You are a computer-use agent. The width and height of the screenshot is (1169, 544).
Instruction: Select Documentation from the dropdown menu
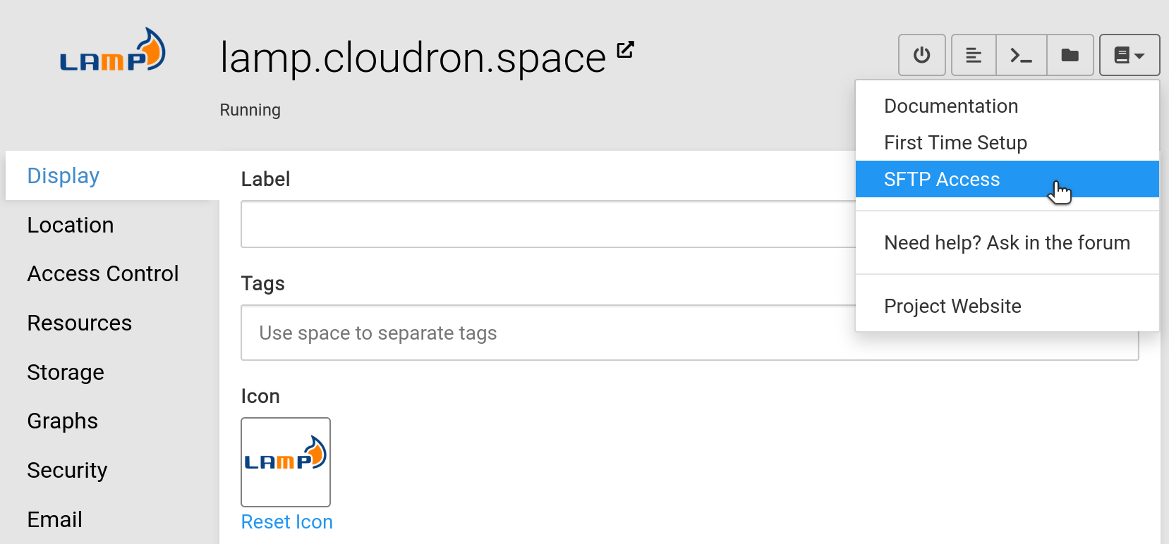[950, 106]
